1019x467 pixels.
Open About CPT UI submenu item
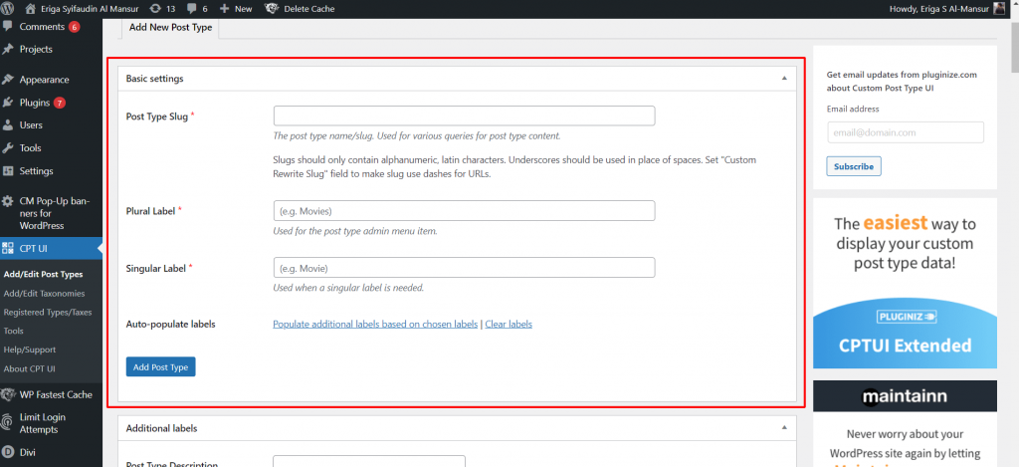[x=29, y=368]
